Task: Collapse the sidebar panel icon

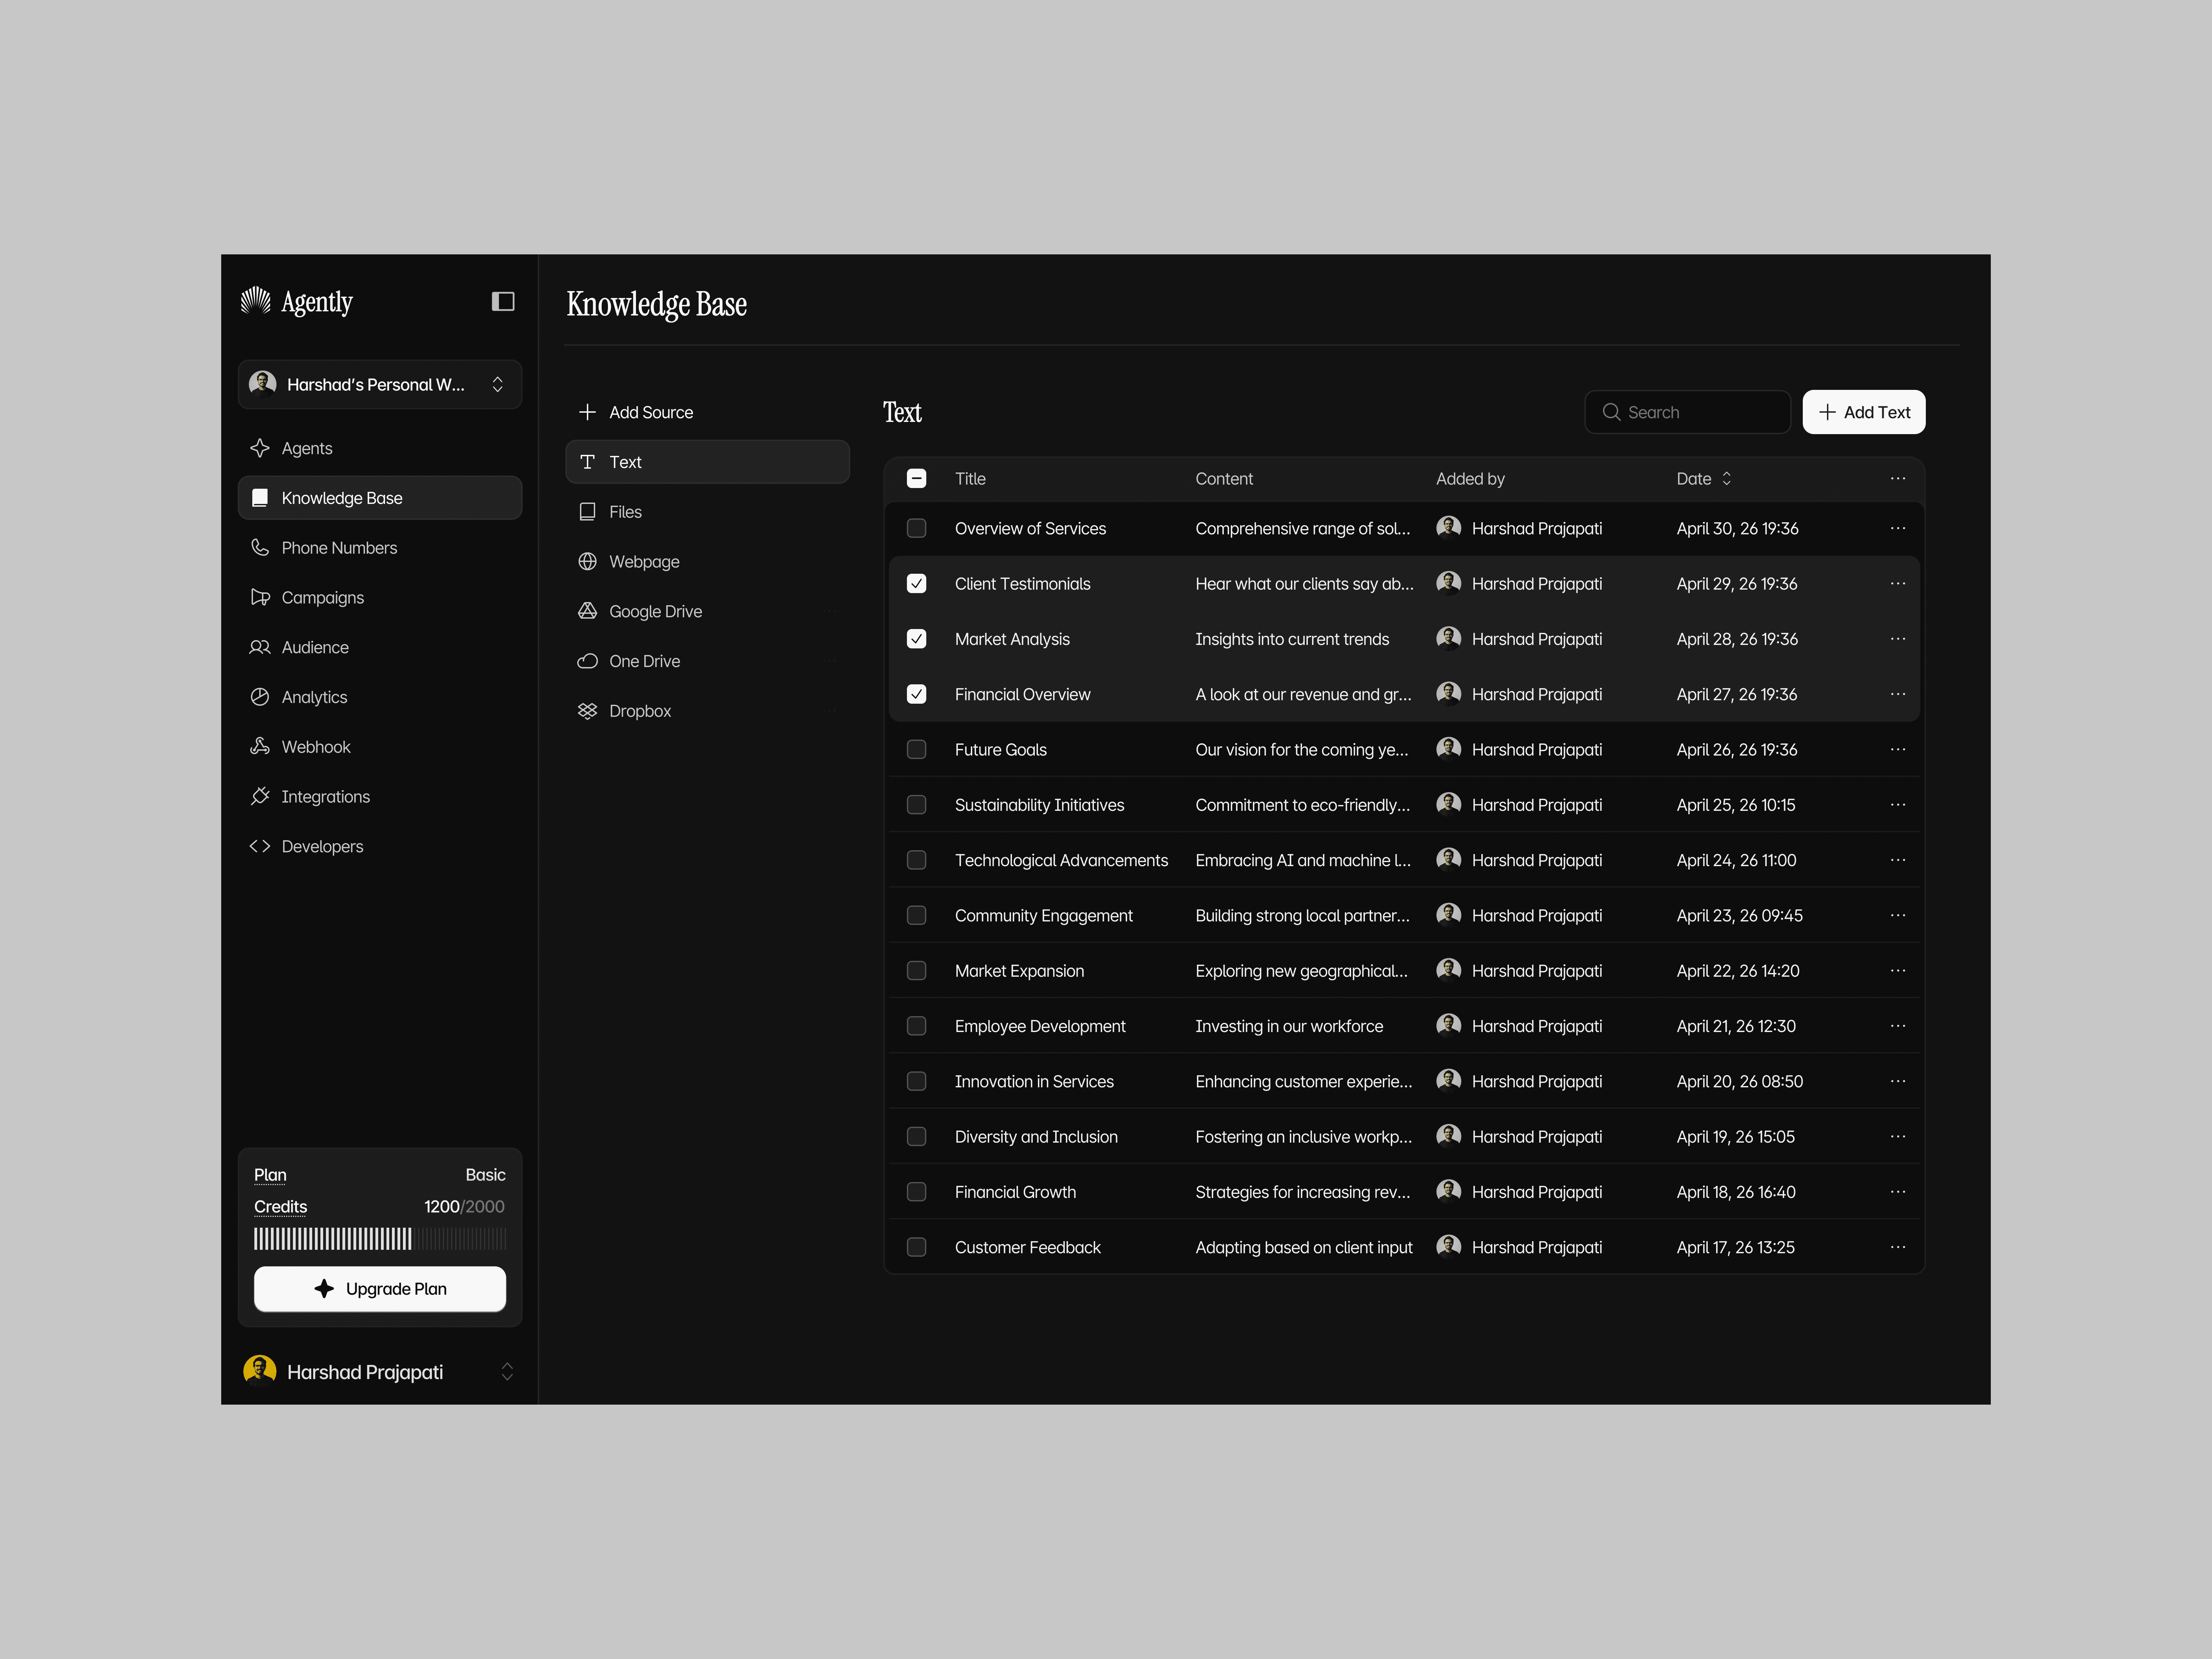Action: [503, 301]
